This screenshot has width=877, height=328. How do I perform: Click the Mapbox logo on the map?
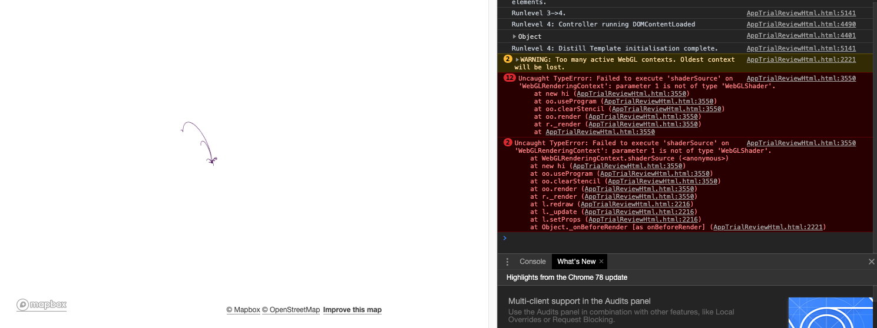point(41,304)
